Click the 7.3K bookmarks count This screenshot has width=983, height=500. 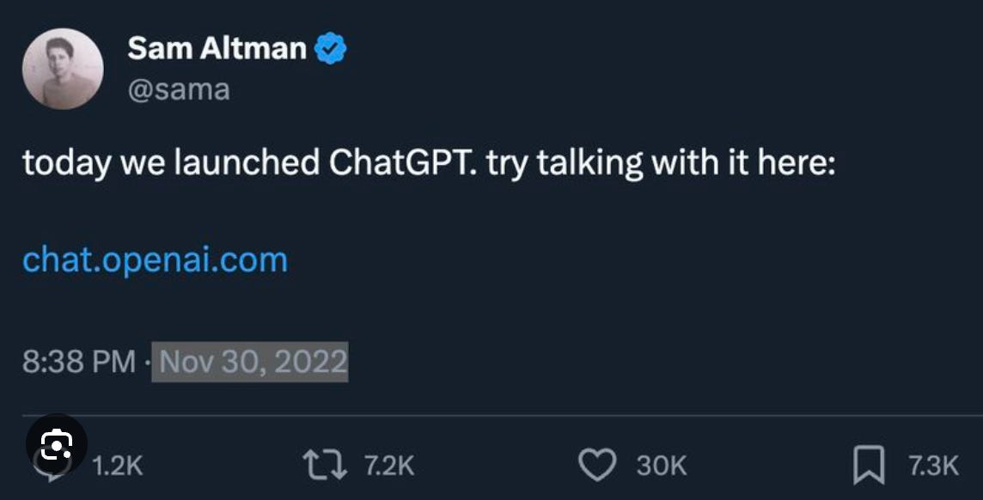pos(933,466)
